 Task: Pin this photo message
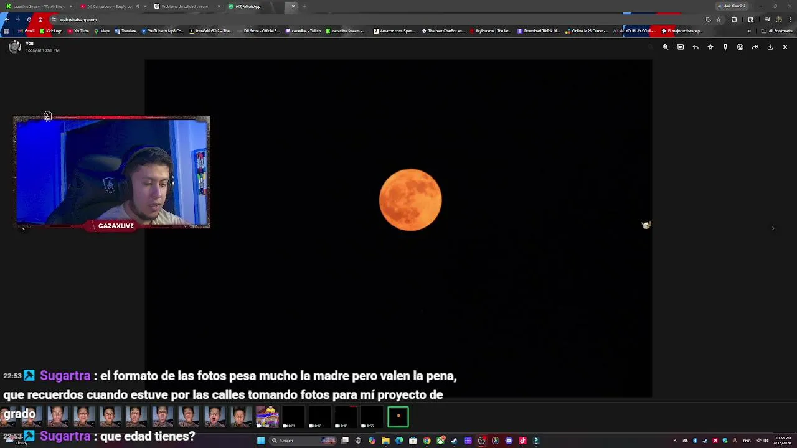(725, 47)
